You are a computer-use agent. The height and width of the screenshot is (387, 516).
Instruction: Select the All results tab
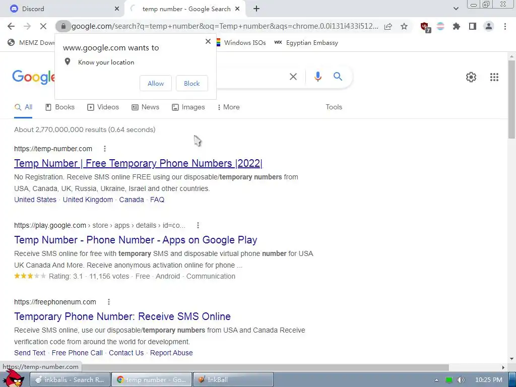pos(23,107)
